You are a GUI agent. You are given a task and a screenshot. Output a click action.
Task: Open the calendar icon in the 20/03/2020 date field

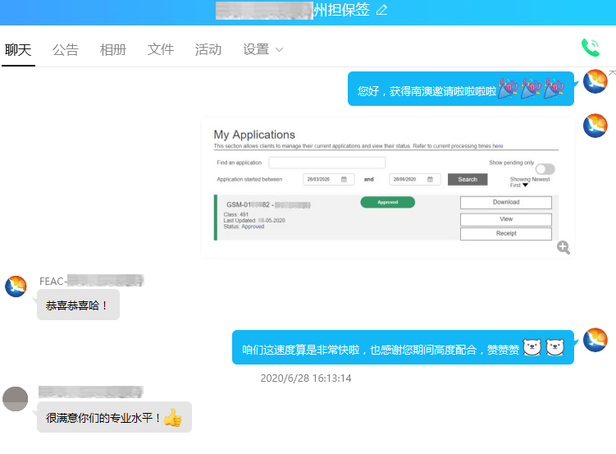344,179
